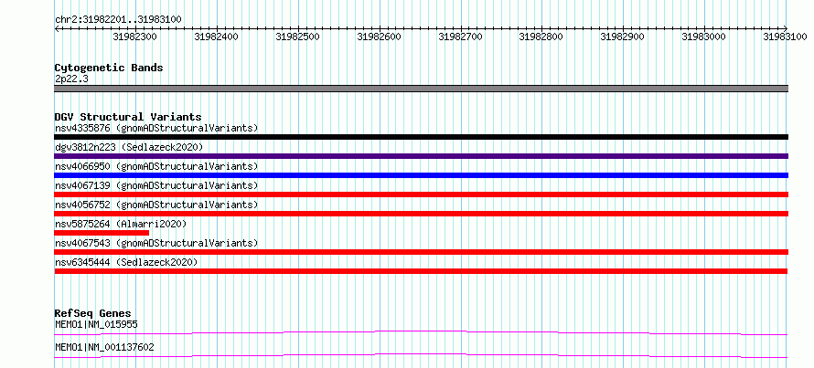Click ruler position 31982300
The height and width of the screenshot is (368, 814).
pos(135,37)
